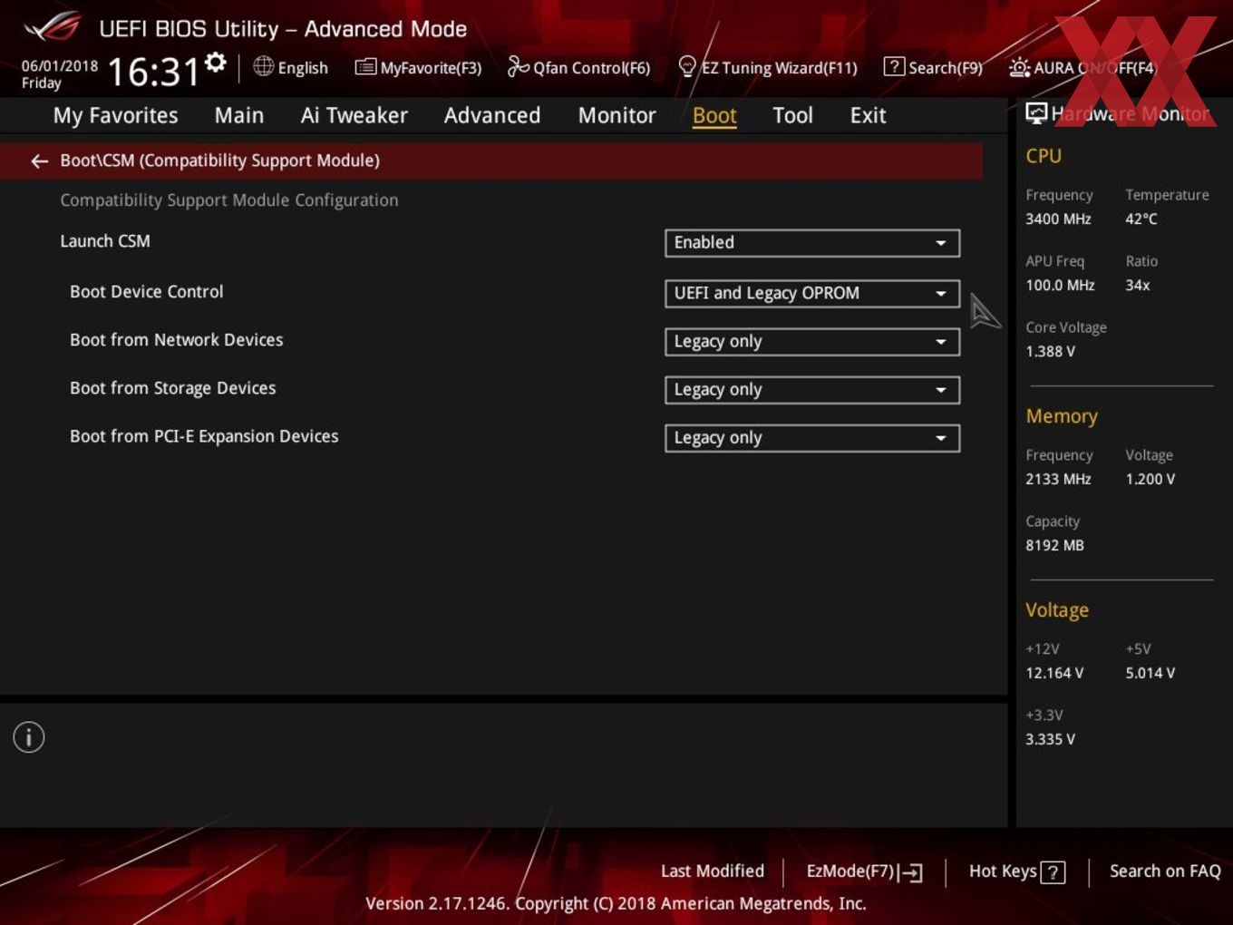This screenshot has width=1233, height=925.
Task: Click the Memory section heading
Action: pos(1062,416)
